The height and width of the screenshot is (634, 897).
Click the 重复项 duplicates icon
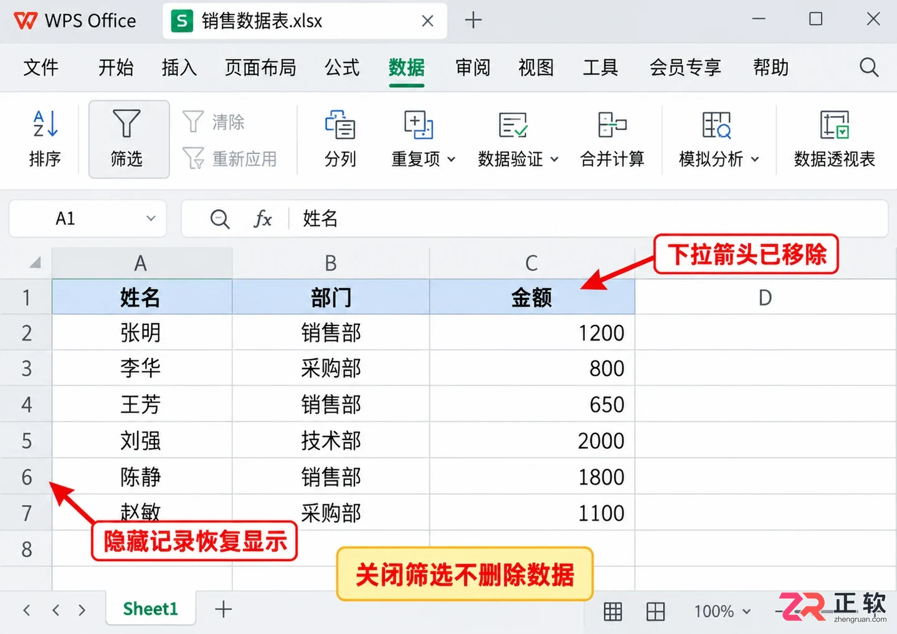coord(419,125)
